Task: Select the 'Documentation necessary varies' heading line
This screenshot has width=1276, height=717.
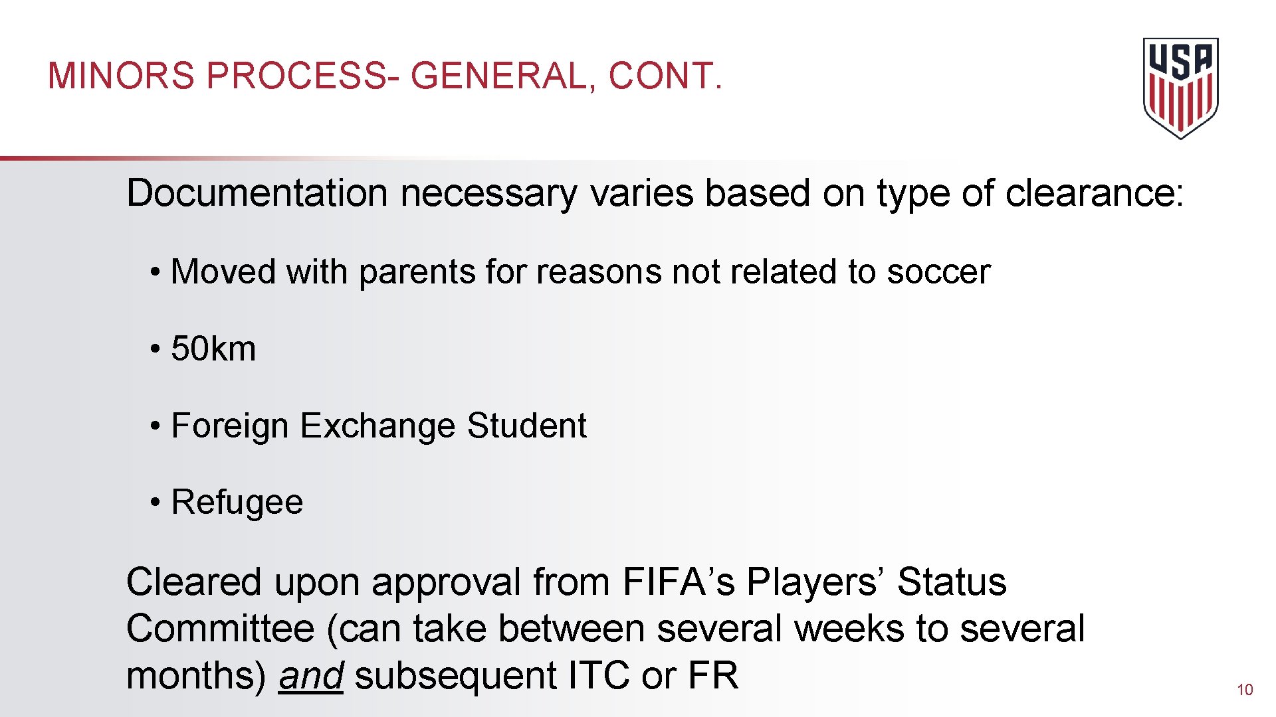Action: 655,194
